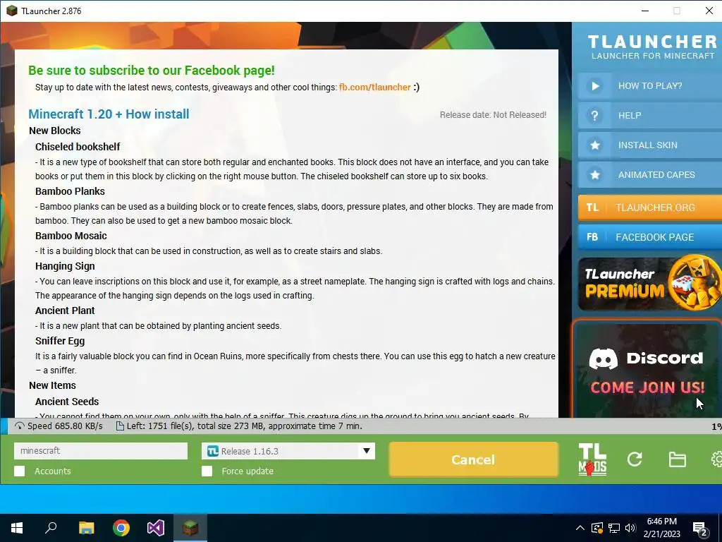This screenshot has height=542, width=722.
Task: Open the settings gear icon
Action: (716, 459)
